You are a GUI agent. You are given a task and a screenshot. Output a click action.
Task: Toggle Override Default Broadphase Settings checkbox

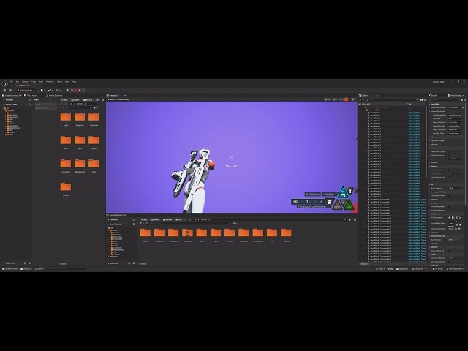coord(449,206)
